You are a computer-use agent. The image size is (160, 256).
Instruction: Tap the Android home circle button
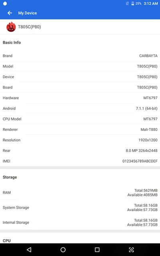click(x=63, y=250)
